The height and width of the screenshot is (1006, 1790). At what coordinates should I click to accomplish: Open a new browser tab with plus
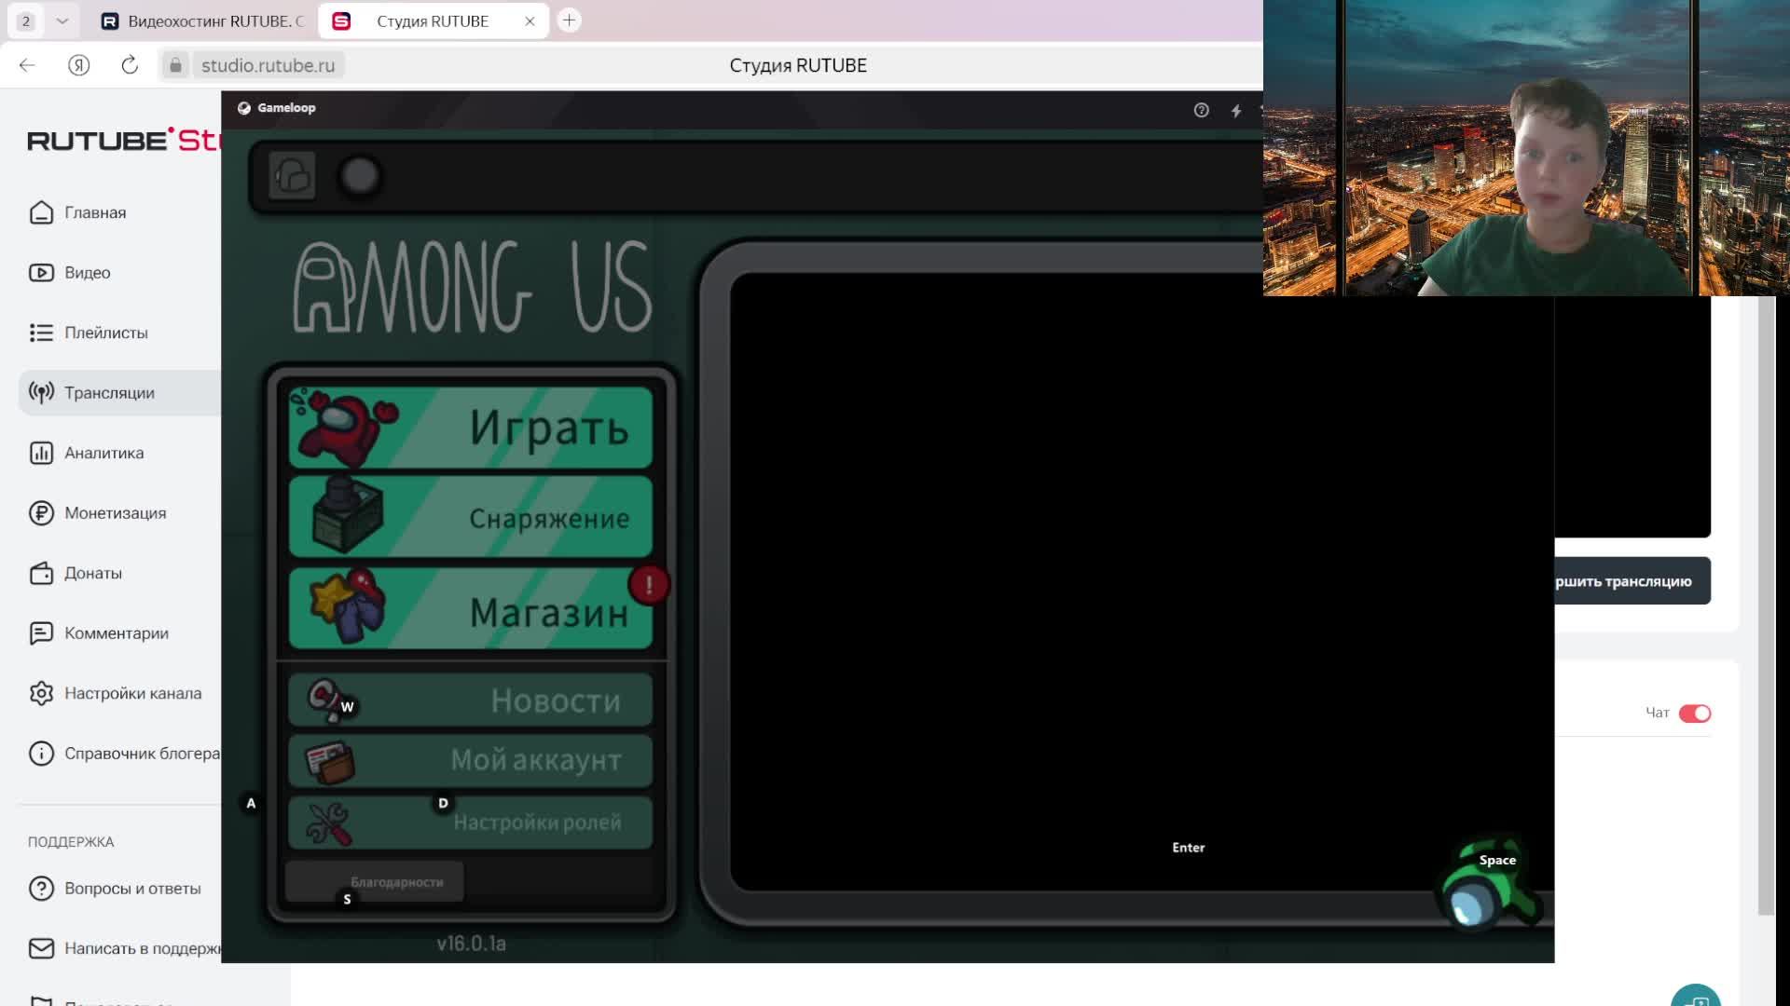pyautogui.click(x=569, y=20)
